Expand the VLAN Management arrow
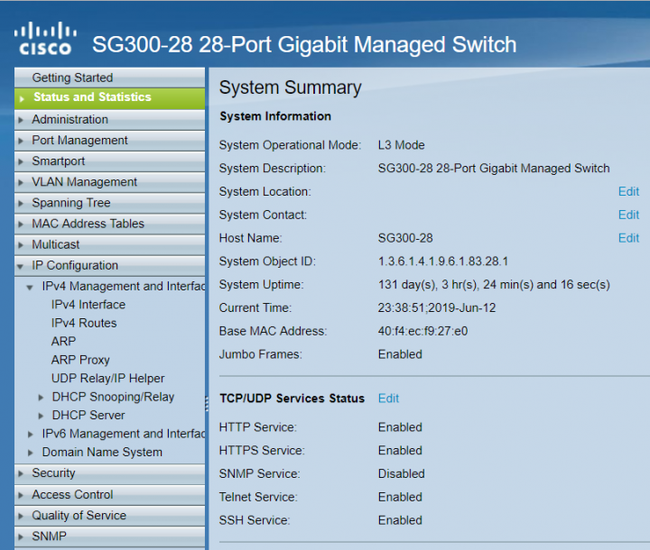The width and height of the screenshot is (650, 550). [21, 182]
